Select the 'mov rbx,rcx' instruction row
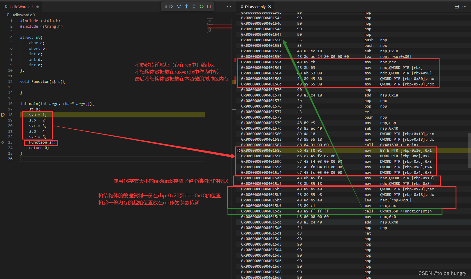471x279 pixels. [353, 62]
